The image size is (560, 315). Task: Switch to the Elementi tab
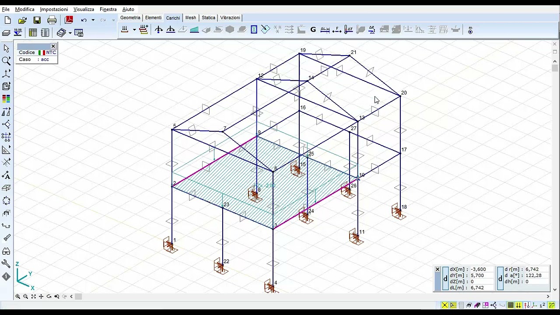click(x=153, y=17)
